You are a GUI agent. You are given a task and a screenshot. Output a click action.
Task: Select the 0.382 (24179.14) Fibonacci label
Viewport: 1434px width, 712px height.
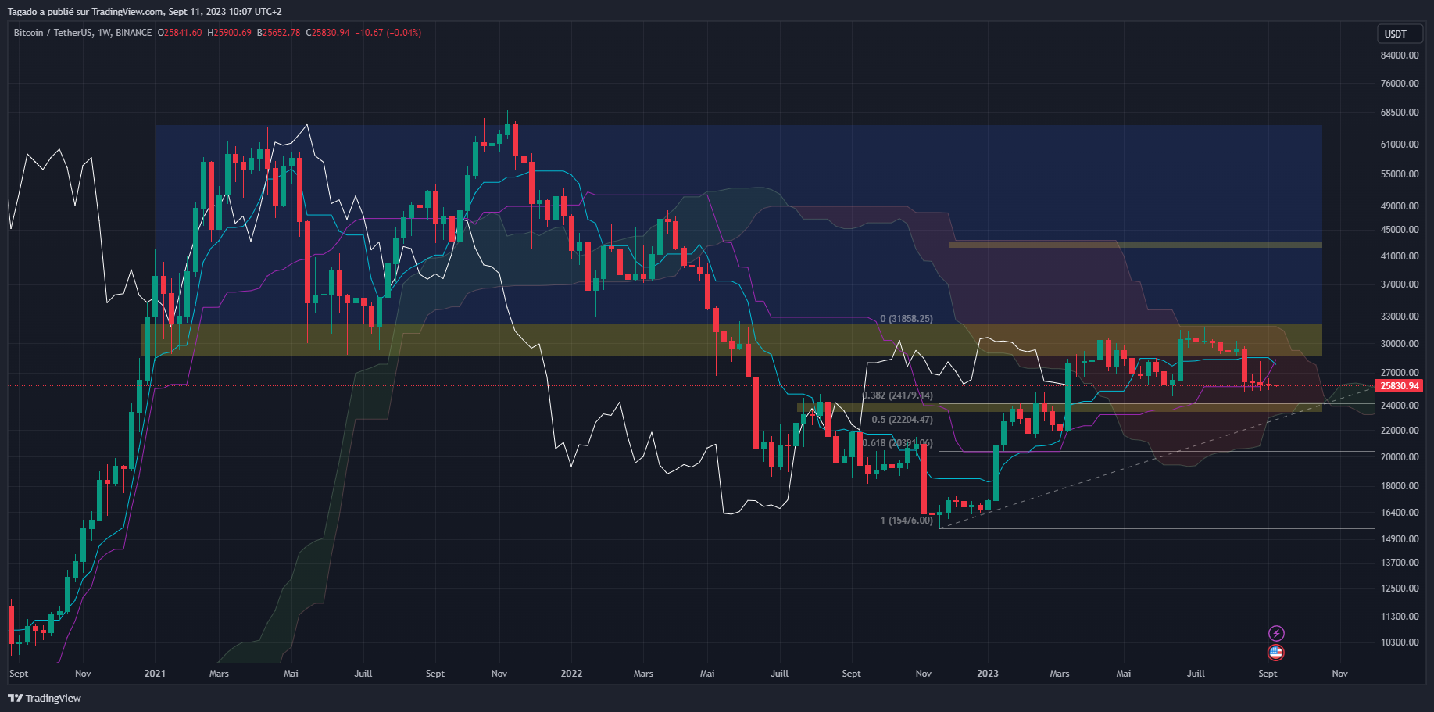896,395
